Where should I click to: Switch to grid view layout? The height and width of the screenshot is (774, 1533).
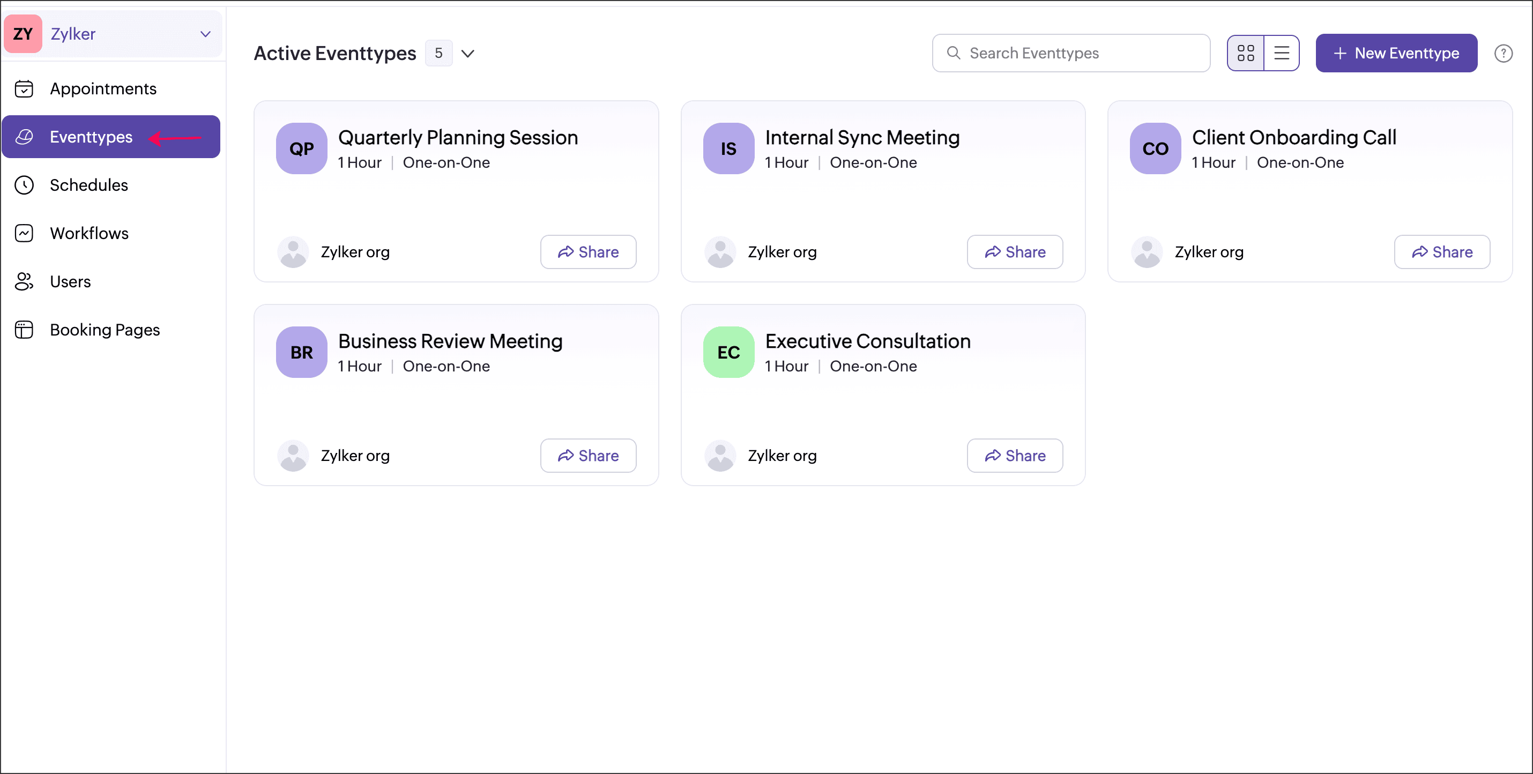pos(1245,54)
